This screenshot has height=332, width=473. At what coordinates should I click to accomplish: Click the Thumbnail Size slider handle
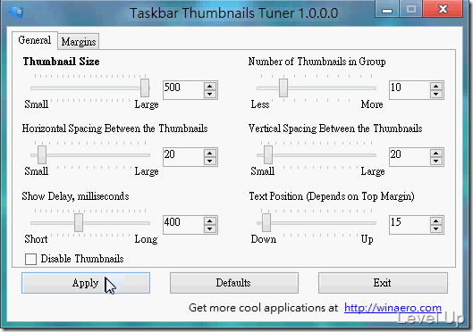tap(145, 87)
